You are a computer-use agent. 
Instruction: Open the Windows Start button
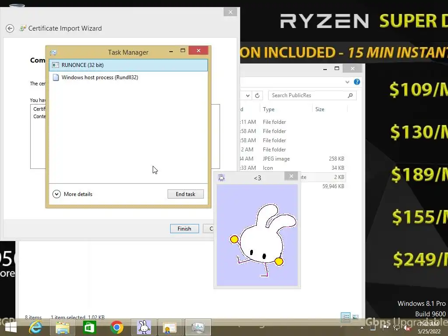point(11,327)
